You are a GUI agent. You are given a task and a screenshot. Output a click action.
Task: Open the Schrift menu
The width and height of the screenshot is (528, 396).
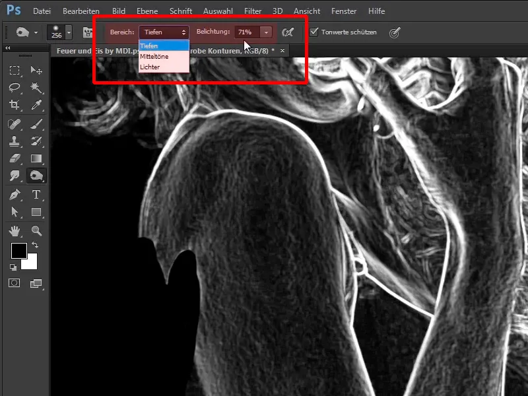181,11
